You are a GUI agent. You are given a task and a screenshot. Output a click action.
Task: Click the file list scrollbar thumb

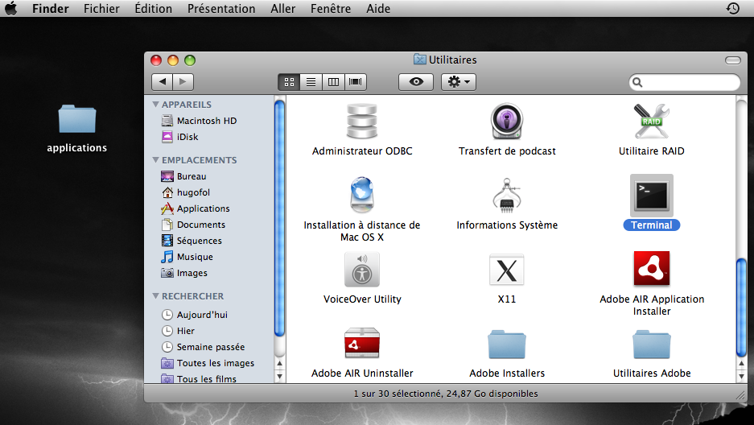point(741,307)
